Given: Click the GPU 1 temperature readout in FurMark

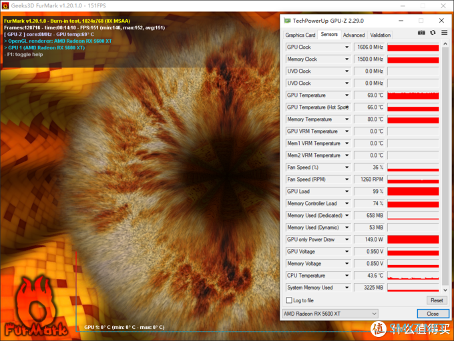Looking at the screenshot, I should 124,327.
